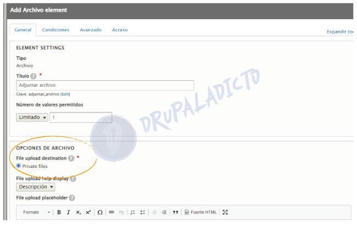Click the Add Archivo element header

coord(38,10)
